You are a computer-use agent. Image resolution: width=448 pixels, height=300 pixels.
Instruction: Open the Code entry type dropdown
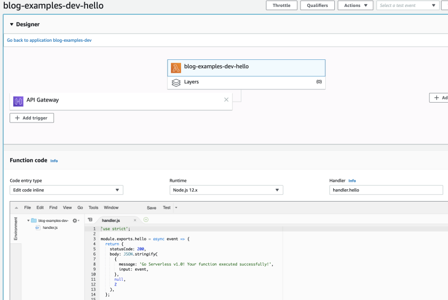pyautogui.click(x=66, y=190)
